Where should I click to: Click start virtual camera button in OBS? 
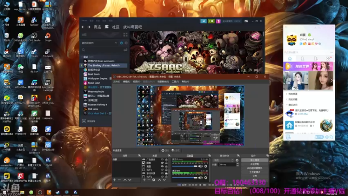point(254,168)
